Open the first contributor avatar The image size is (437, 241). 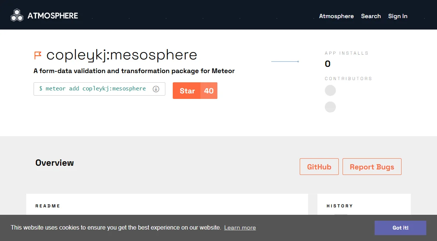click(x=330, y=90)
